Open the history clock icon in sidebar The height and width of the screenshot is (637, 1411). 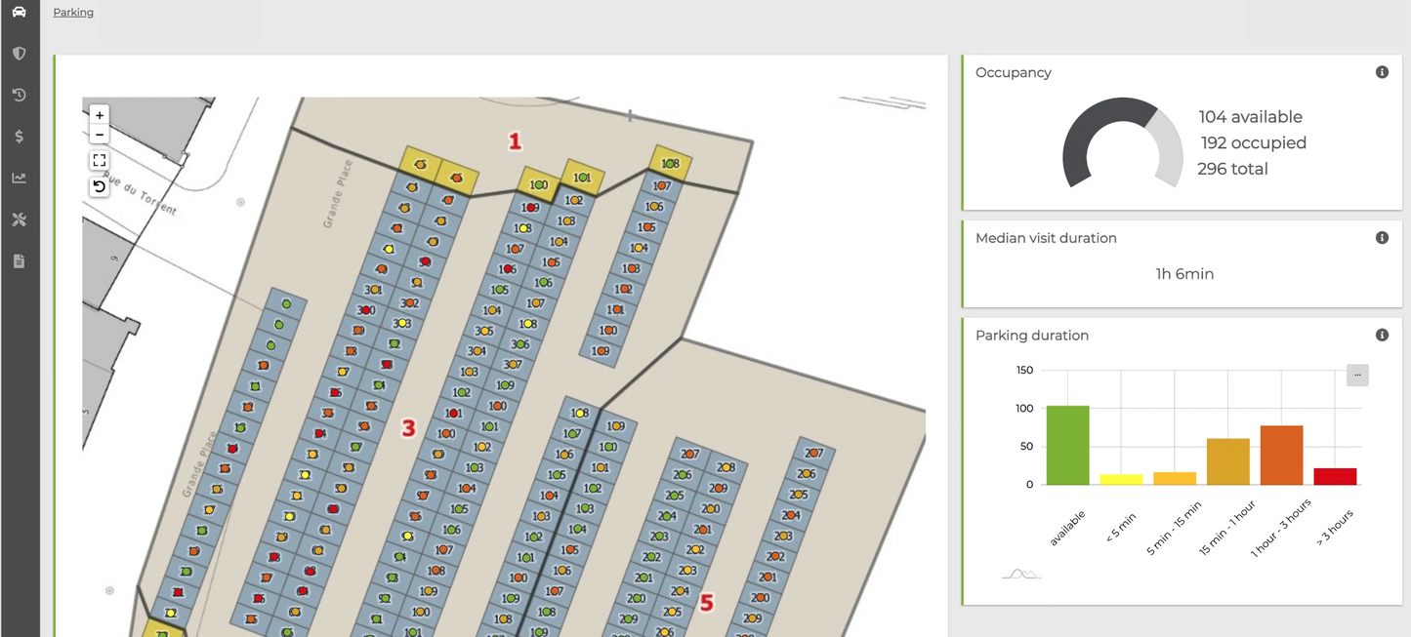click(x=19, y=95)
